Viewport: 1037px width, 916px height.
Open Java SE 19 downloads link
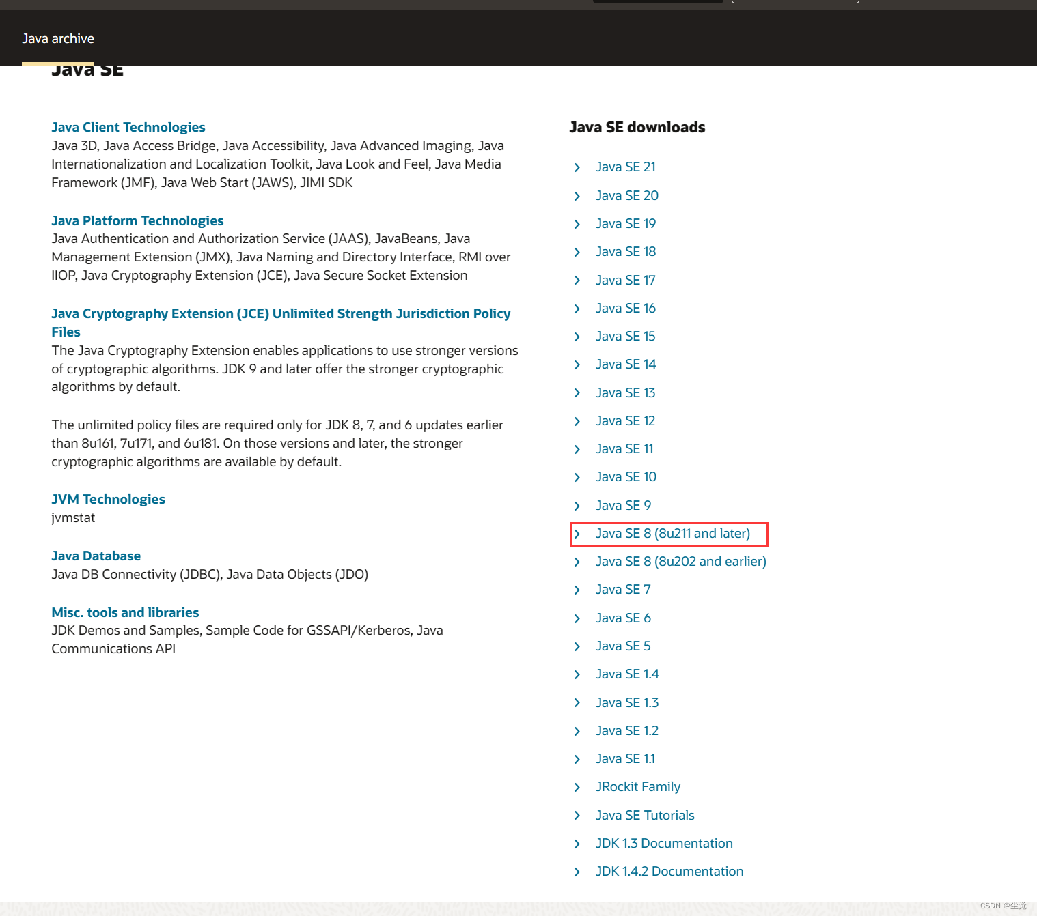pos(626,223)
